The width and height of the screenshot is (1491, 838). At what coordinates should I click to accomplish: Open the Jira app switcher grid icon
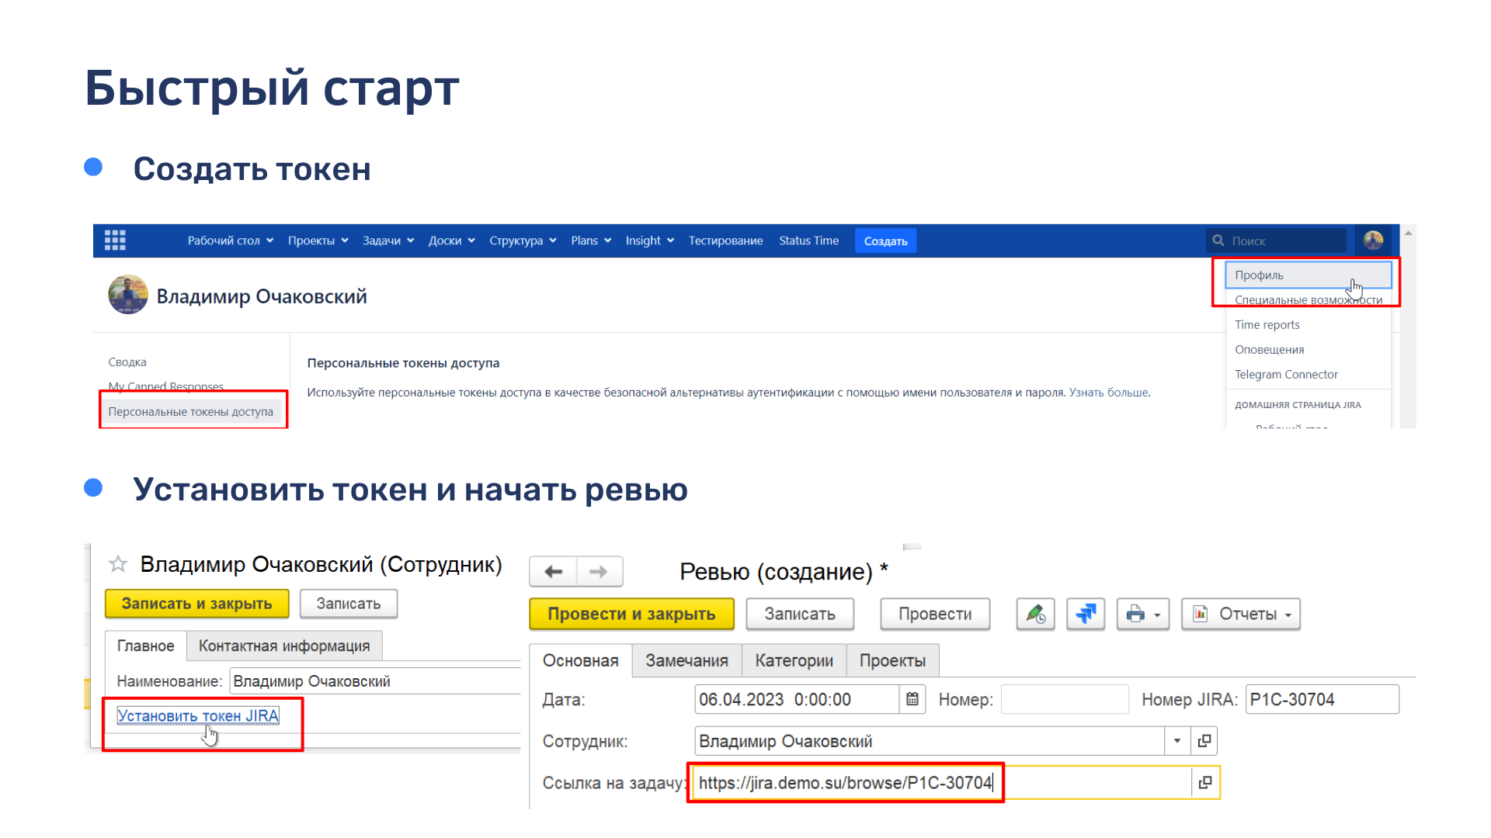point(115,241)
